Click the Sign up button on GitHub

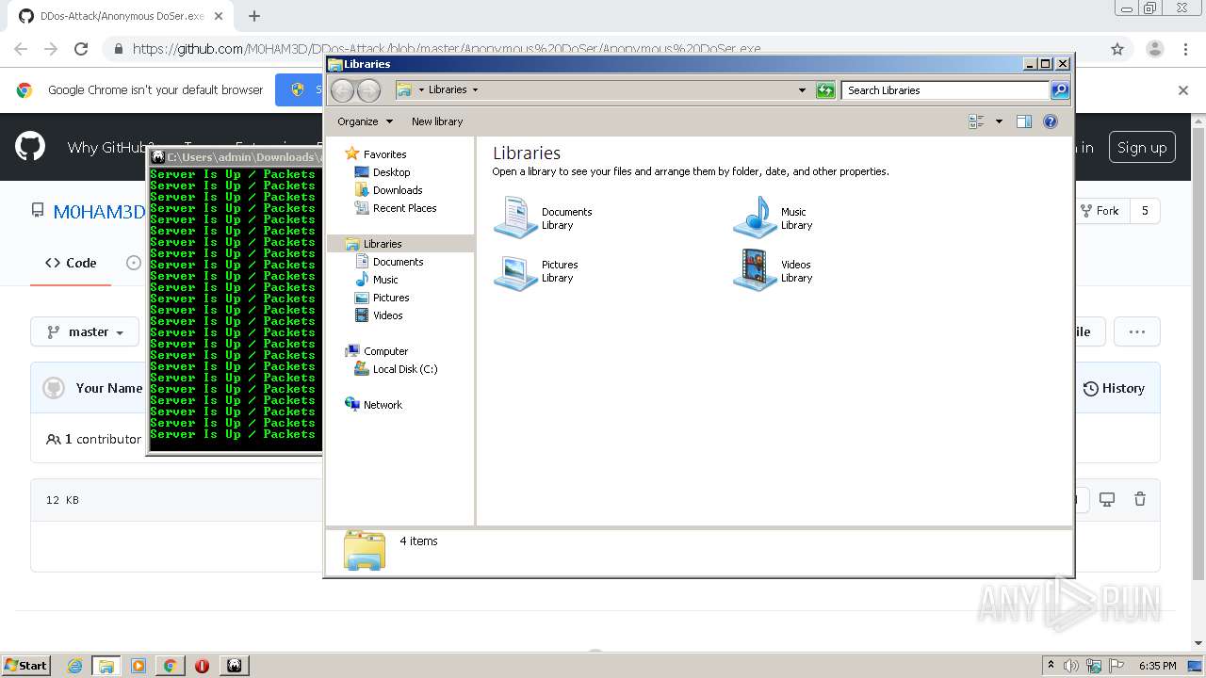(x=1142, y=147)
